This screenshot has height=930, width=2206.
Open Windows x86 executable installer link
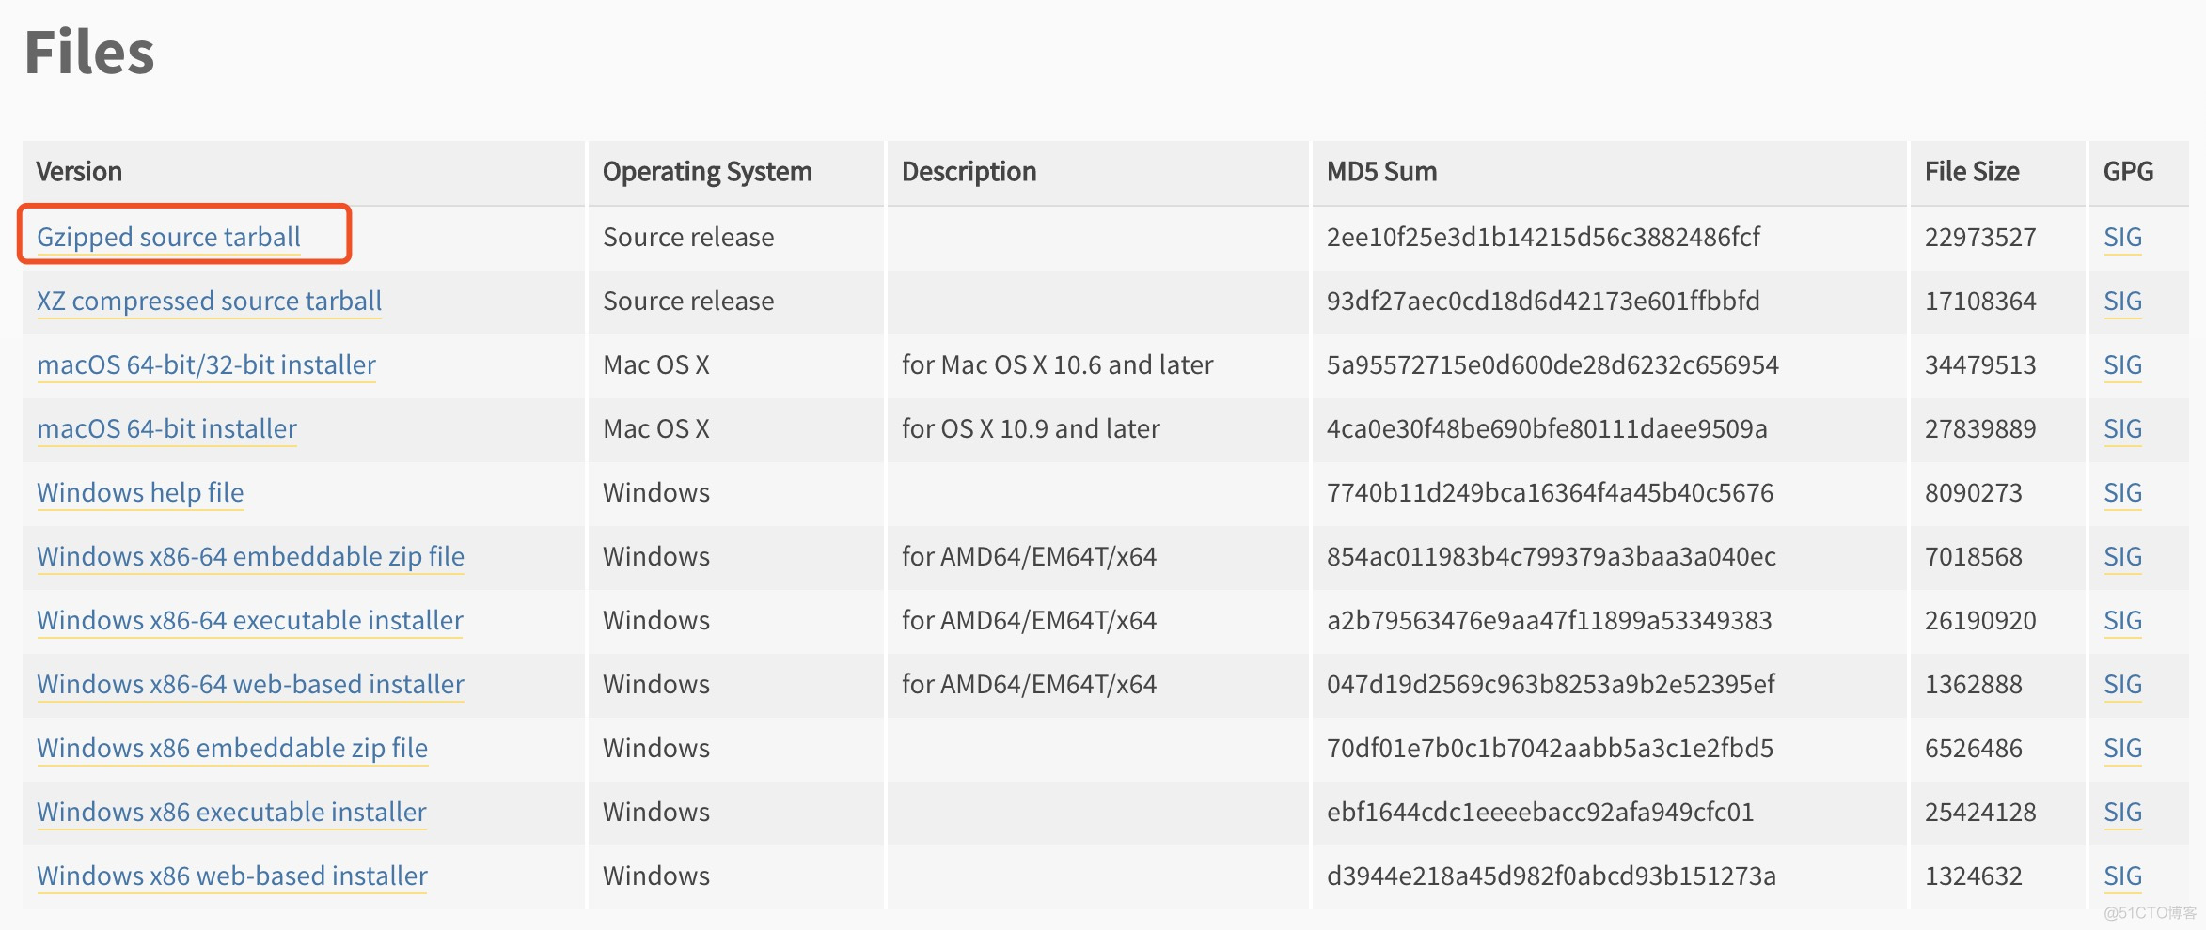coord(231,813)
